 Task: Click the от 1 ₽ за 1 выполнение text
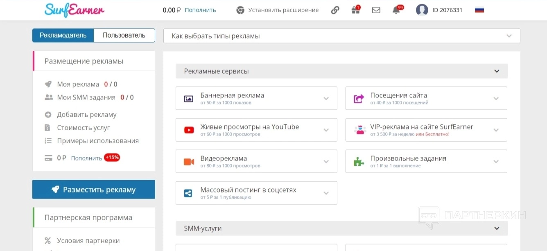396,166
